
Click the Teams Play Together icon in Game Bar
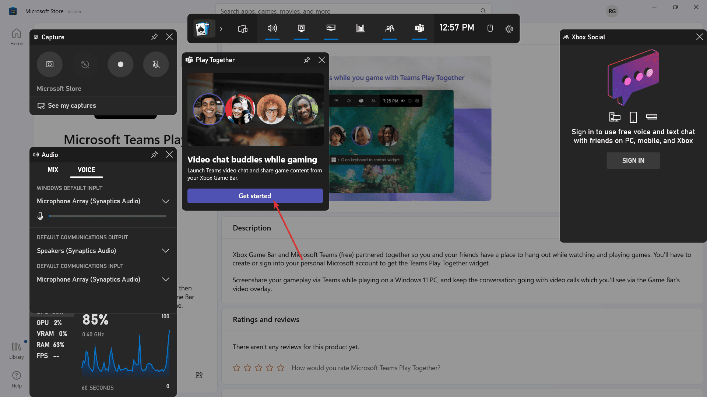coord(419,28)
